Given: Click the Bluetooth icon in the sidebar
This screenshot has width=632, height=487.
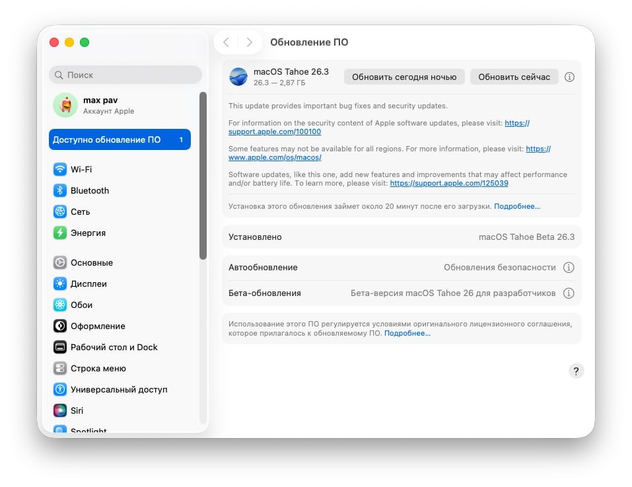Looking at the screenshot, I should coord(60,190).
